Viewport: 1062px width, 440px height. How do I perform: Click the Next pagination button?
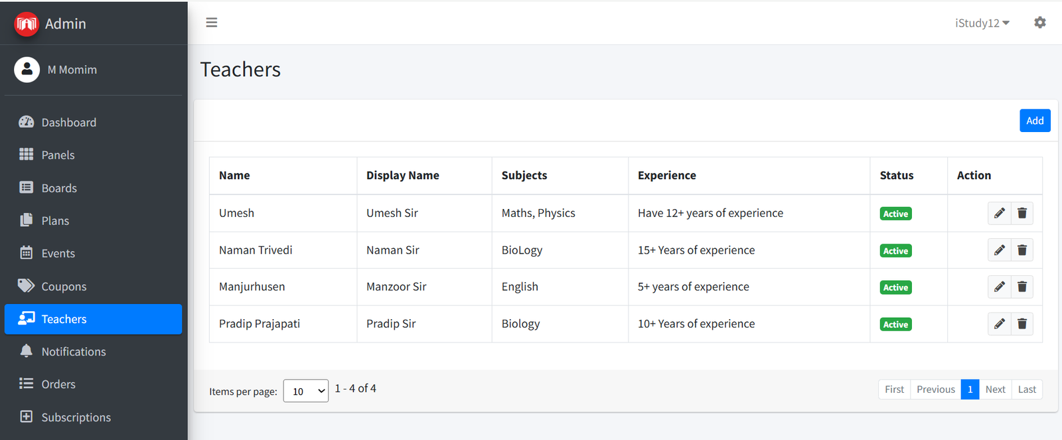coord(995,390)
